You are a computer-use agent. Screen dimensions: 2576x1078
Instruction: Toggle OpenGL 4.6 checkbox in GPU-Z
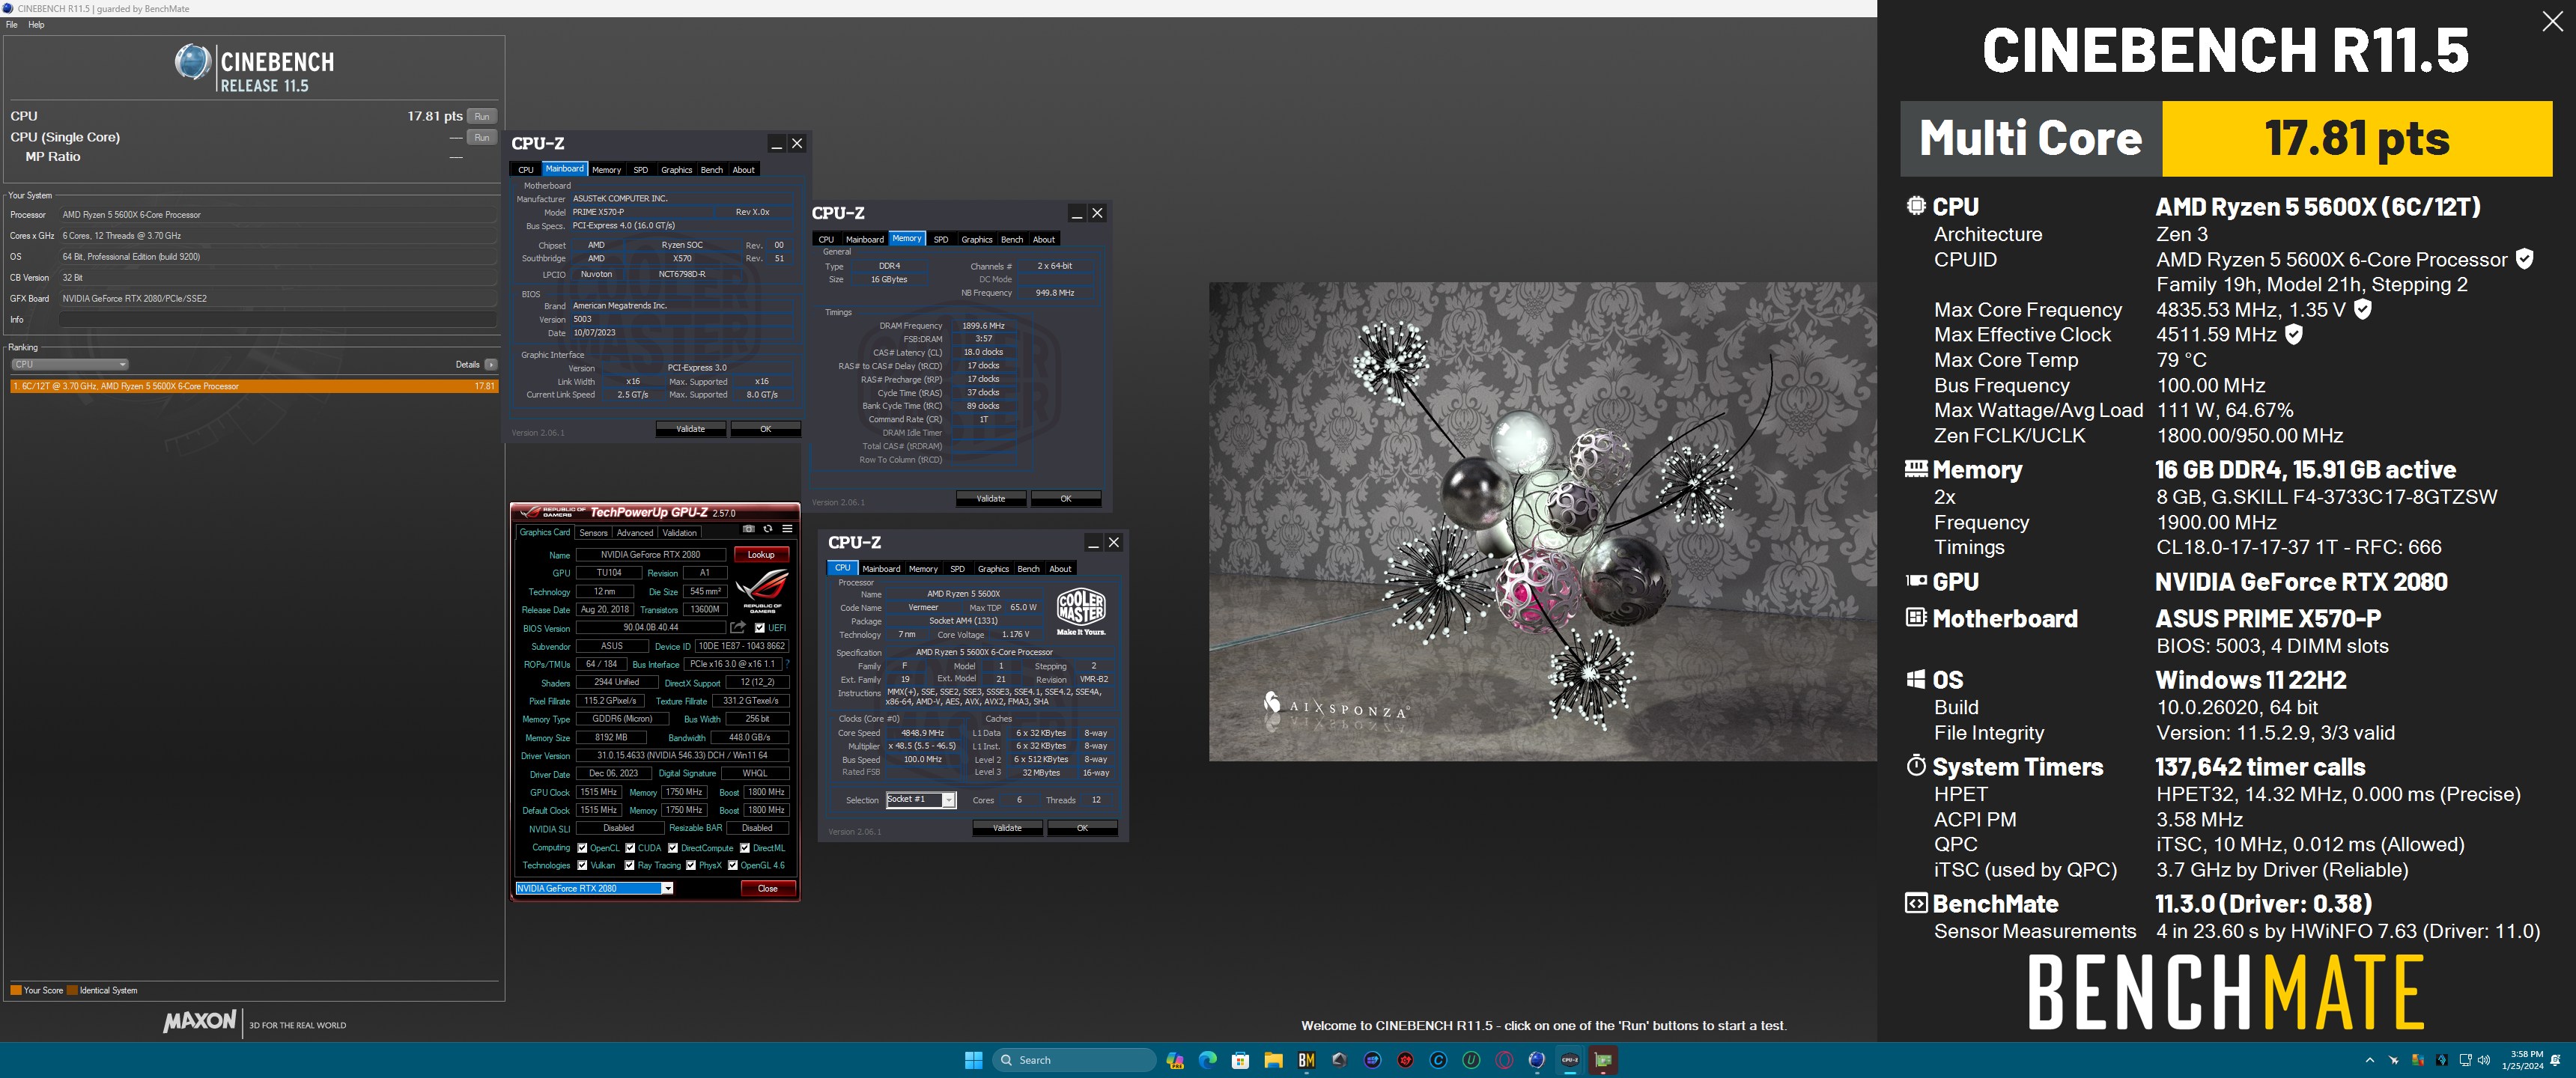pyautogui.click(x=733, y=866)
